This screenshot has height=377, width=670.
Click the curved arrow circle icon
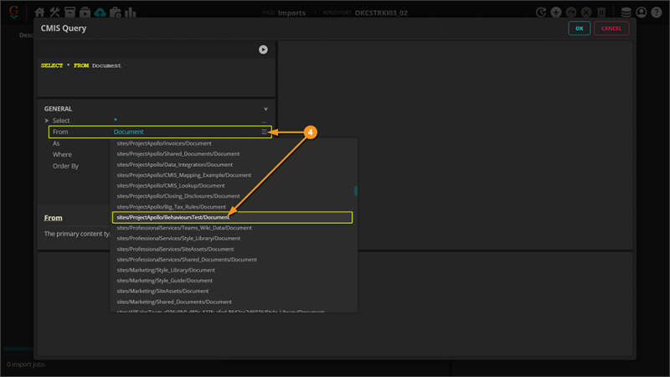coord(571,13)
